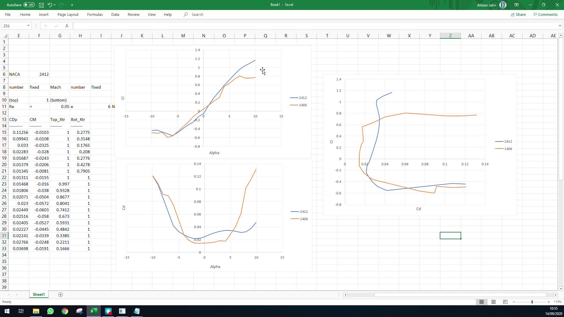564x317 pixels.
Task: Open Customize Quick Access Toolbar dropdown
Action: [72, 5]
